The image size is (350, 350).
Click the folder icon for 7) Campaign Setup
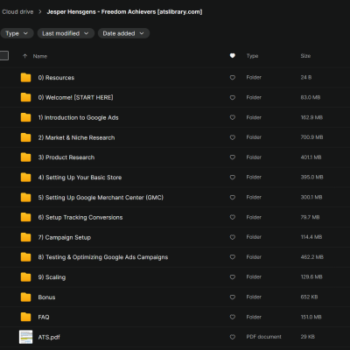tap(25, 237)
